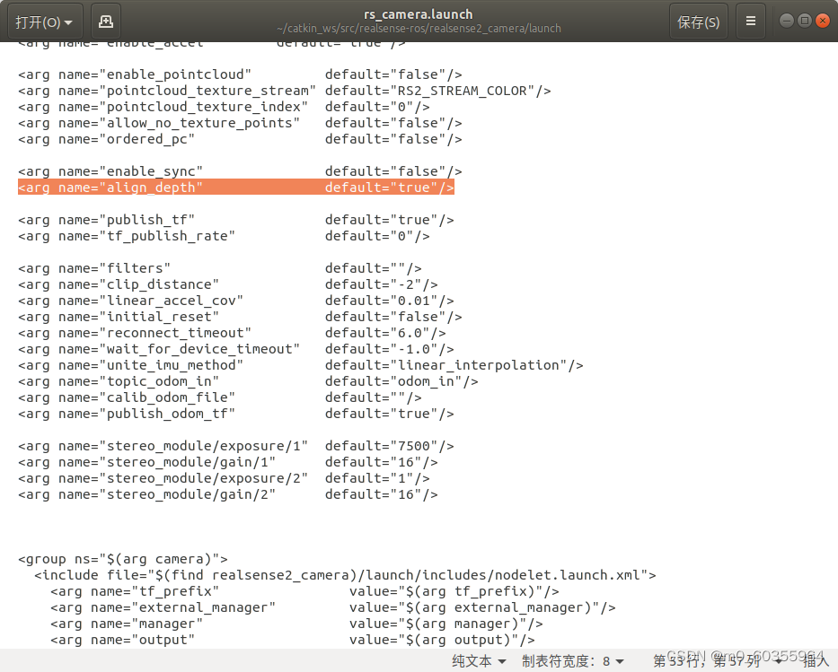Screen dimensions: 838x672
Task: Minimize the gedit window
Action: coord(787,21)
